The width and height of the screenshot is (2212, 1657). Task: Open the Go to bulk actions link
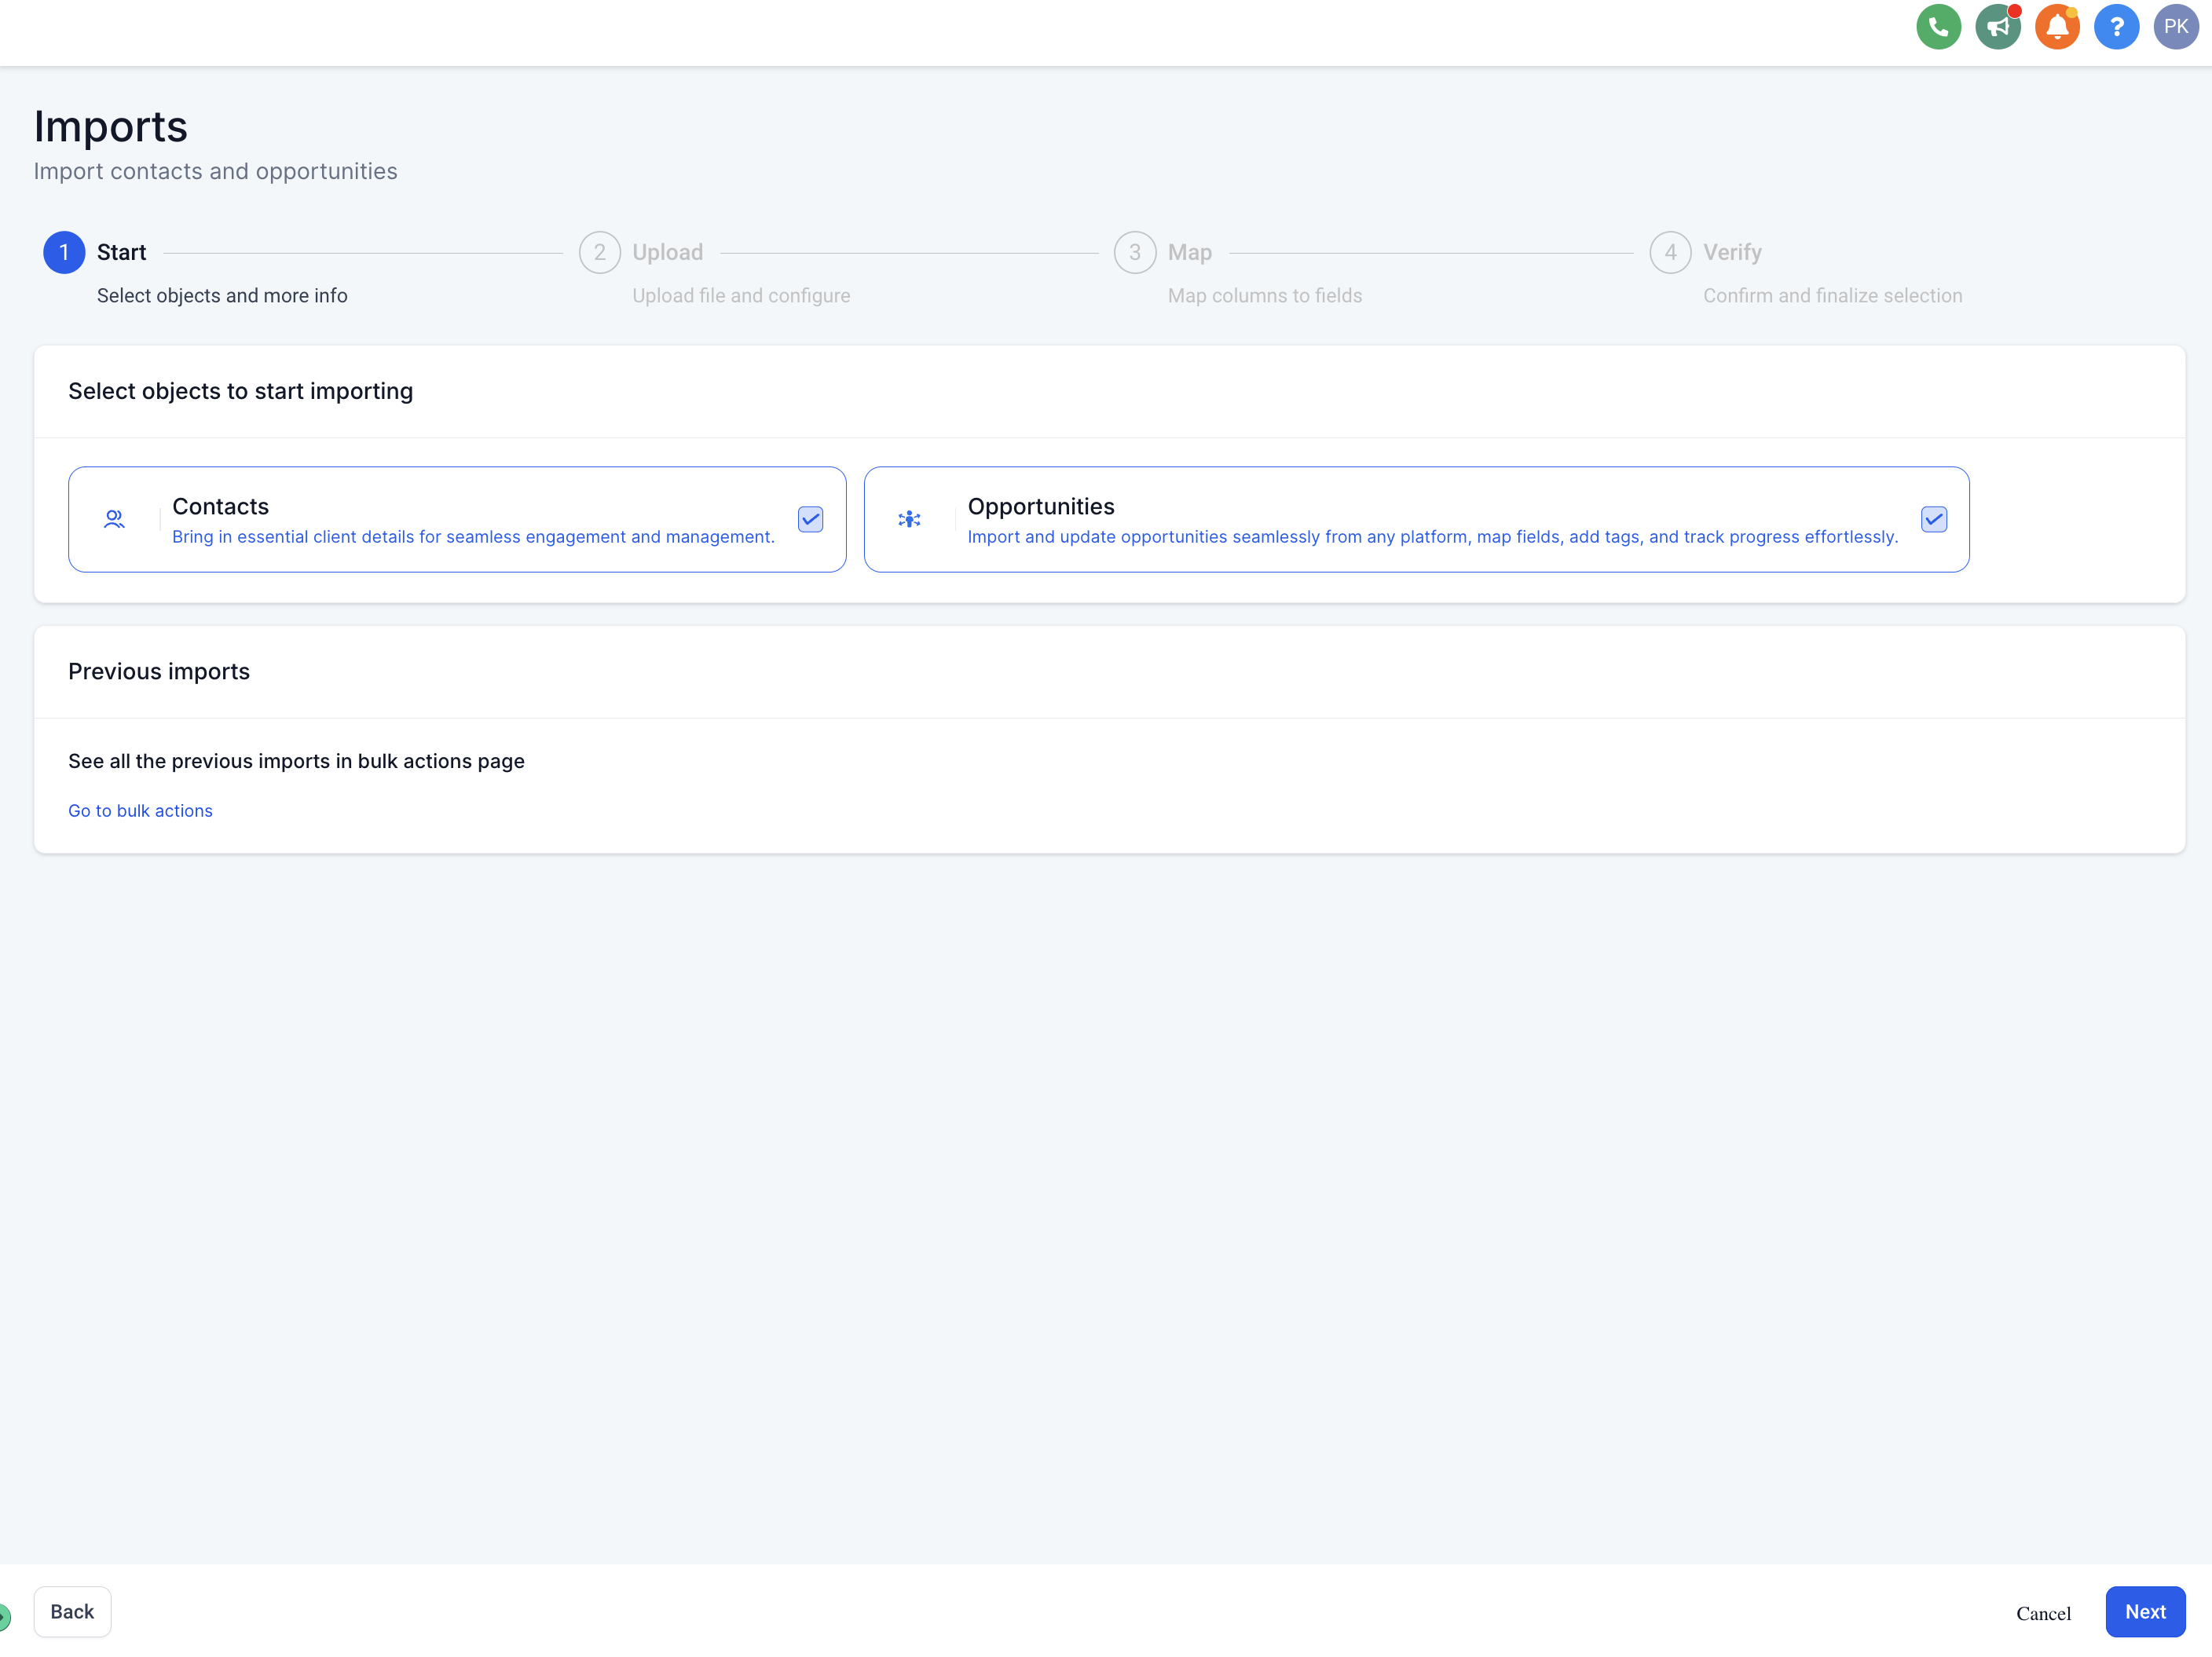click(x=140, y=810)
